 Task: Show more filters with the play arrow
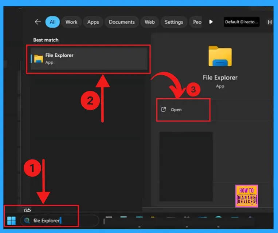(x=211, y=22)
